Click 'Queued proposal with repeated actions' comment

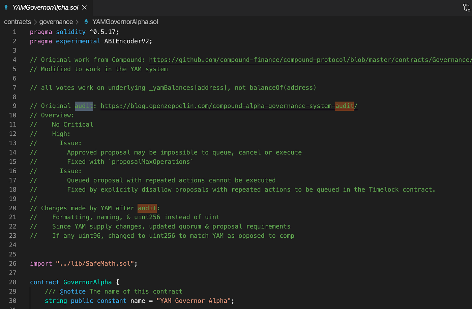[x=136, y=180]
